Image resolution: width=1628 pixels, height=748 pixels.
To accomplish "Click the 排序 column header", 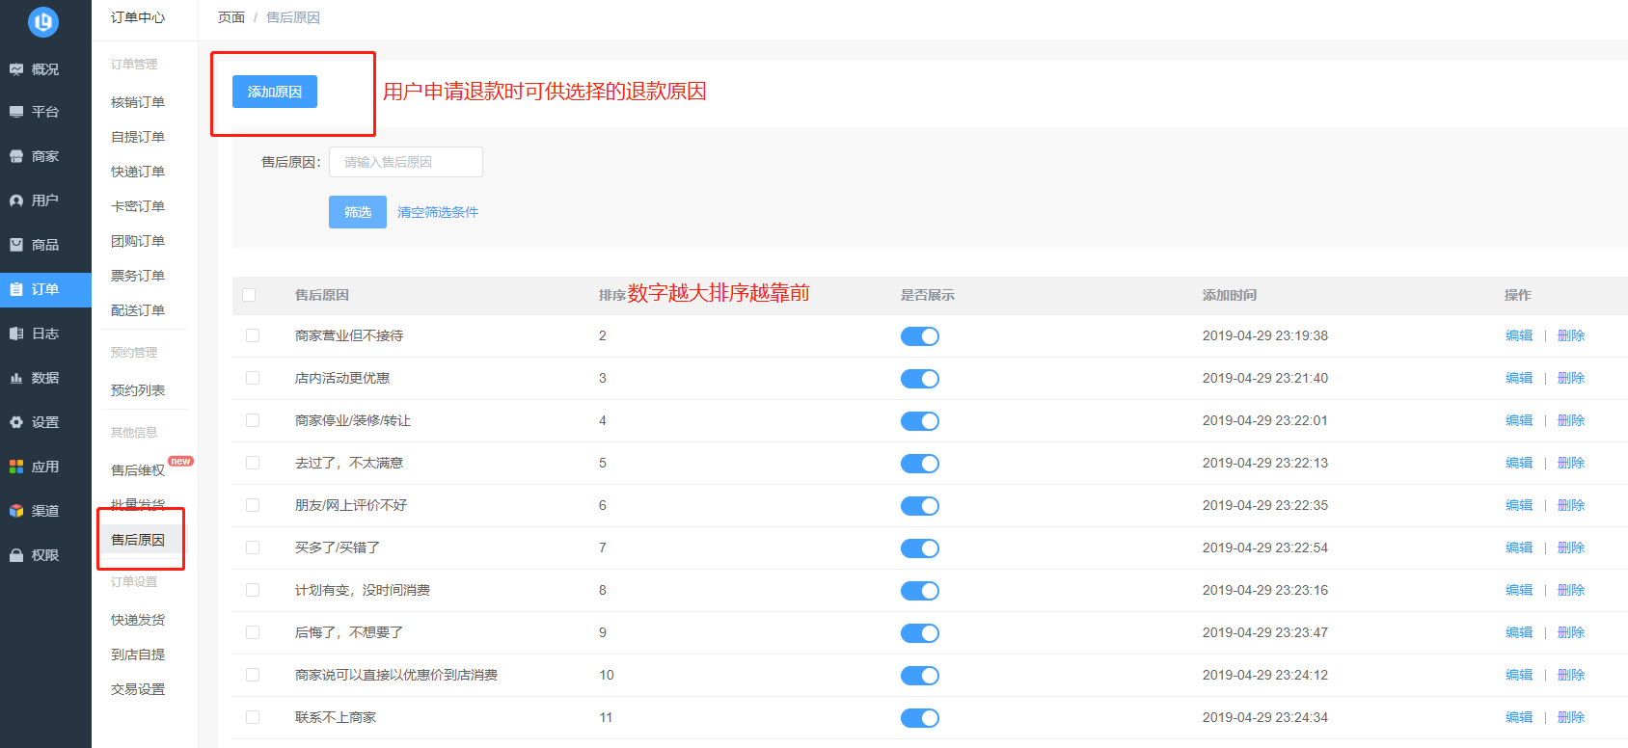I will [x=612, y=295].
